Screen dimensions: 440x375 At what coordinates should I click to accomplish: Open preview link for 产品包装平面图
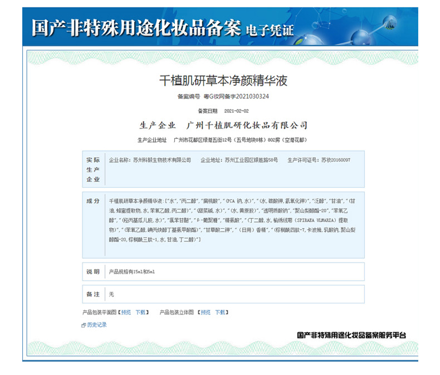pyautogui.click(x=126, y=312)
